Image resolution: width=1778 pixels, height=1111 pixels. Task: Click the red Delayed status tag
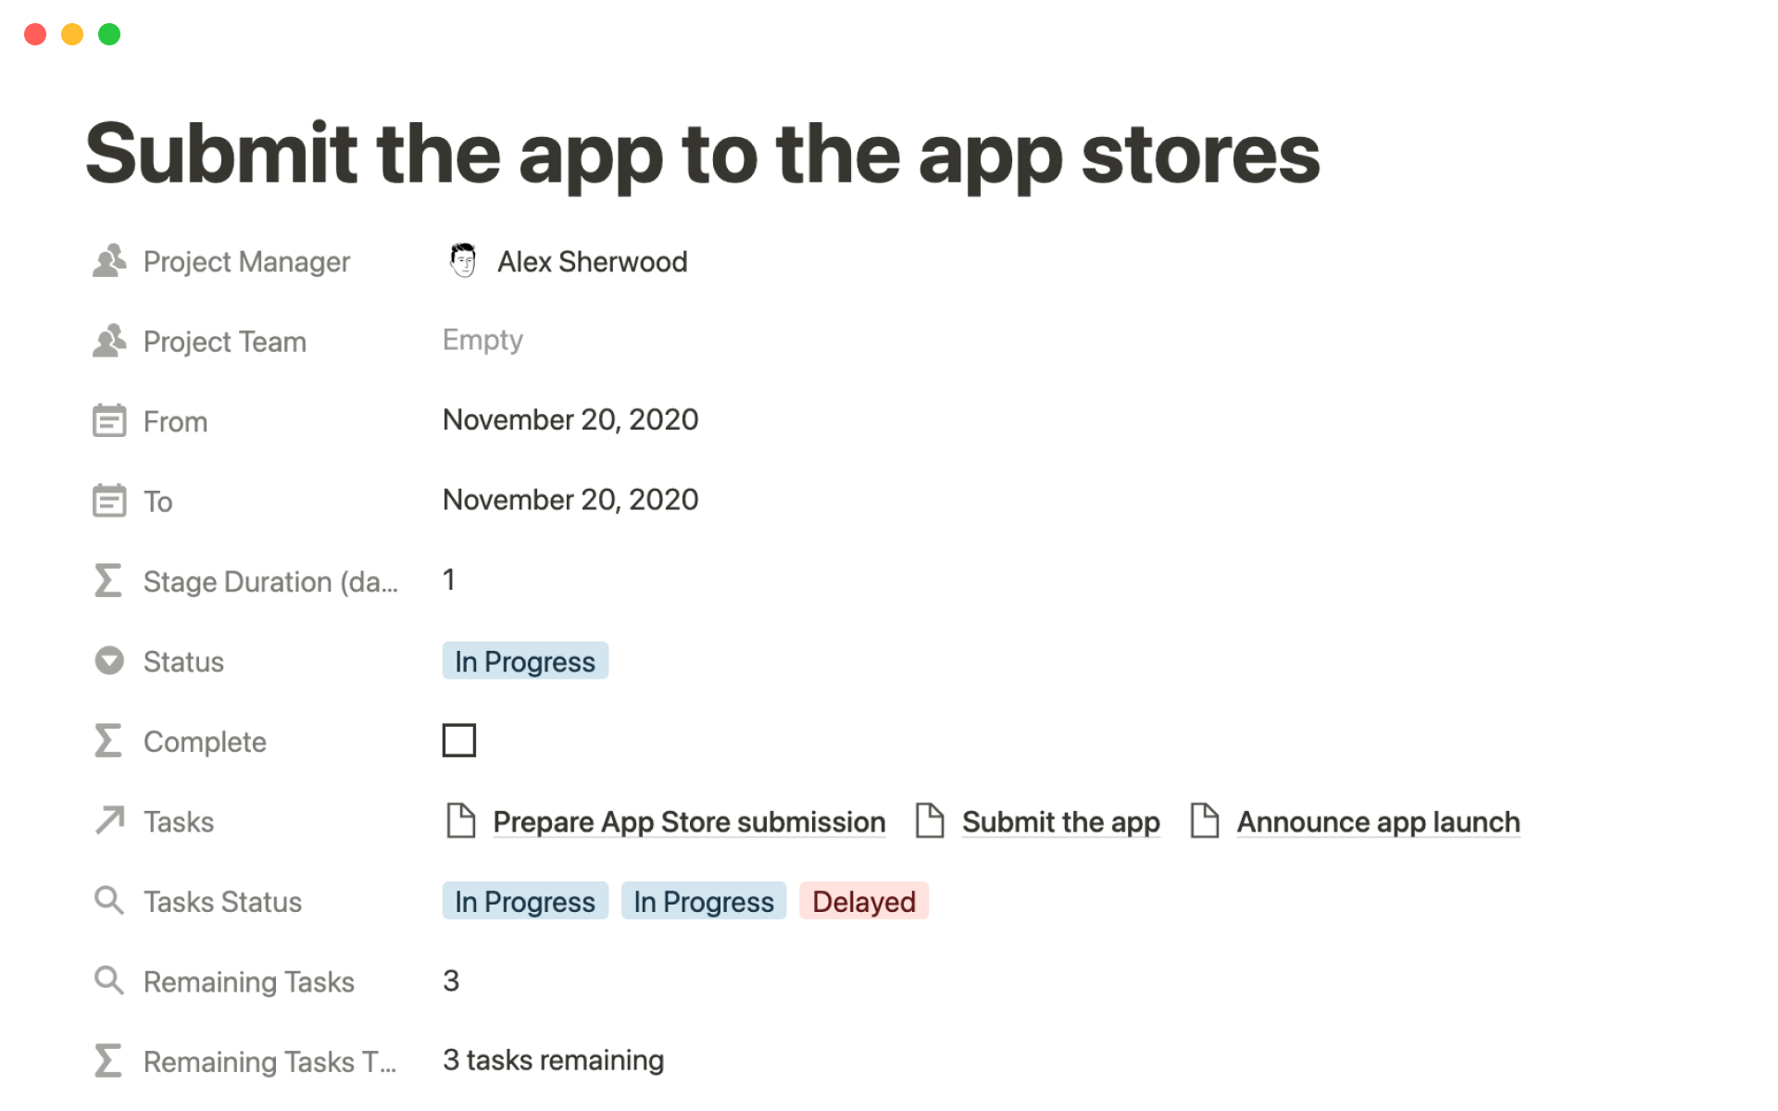863,902
